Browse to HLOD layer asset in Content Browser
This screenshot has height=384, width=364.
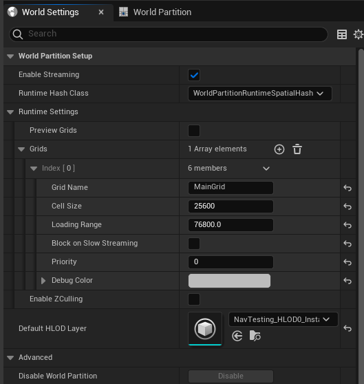[x=255, y=336]
